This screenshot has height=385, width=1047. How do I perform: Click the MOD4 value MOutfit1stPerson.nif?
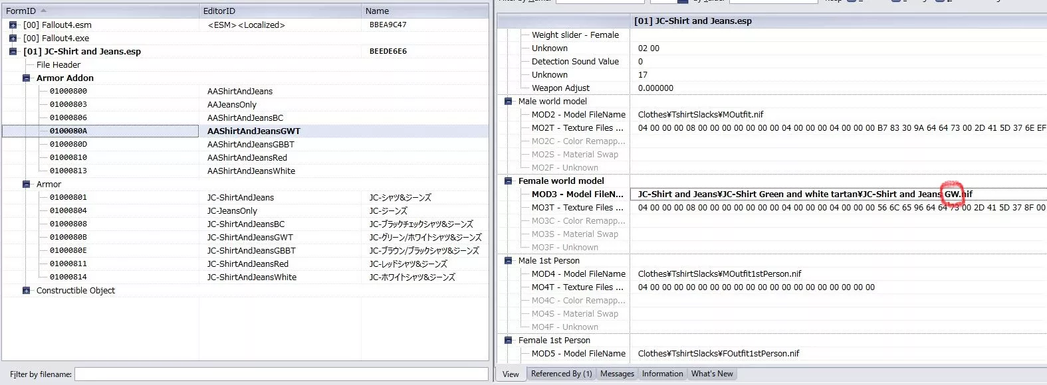click(x=719, y=273)
